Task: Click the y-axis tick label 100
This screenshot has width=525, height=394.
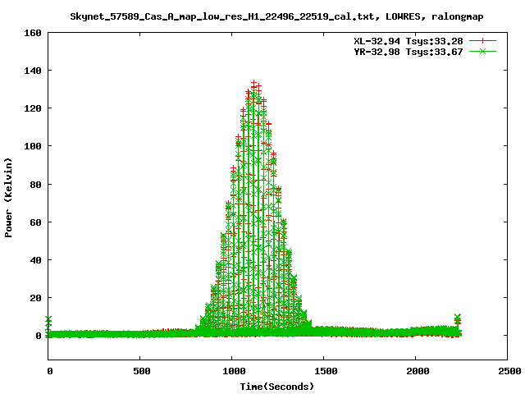Action: pos(33,146)
